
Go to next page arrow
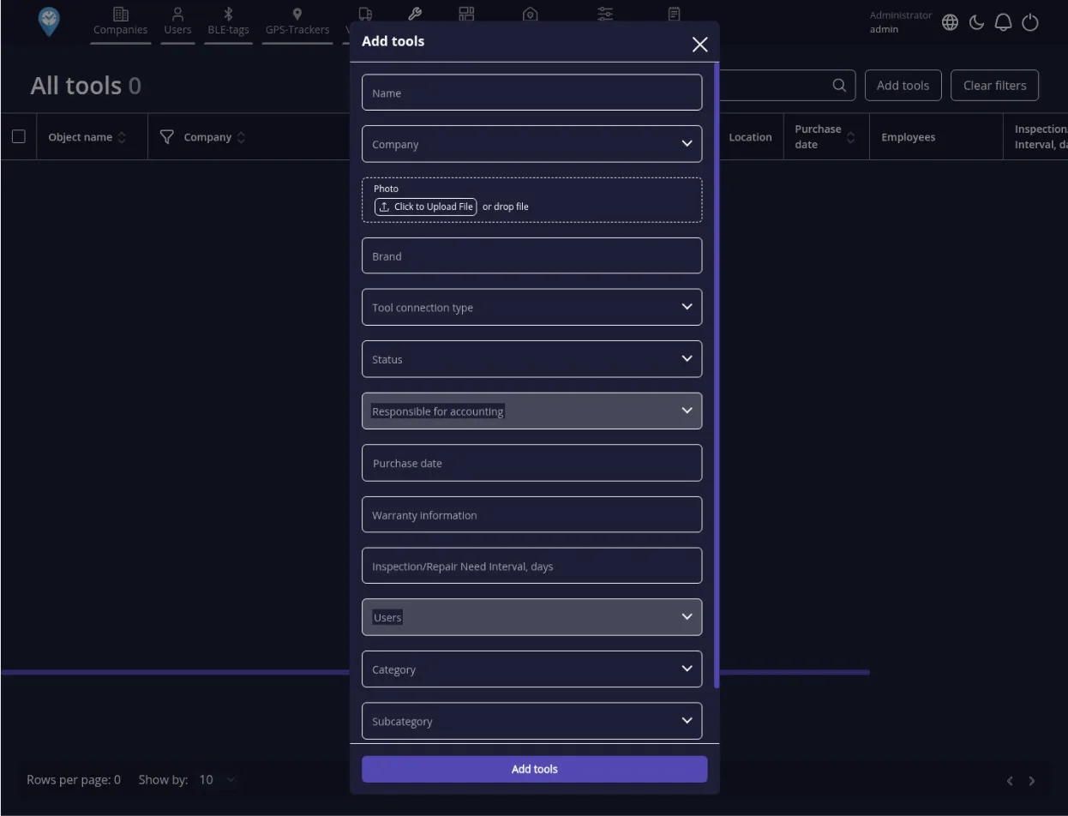click(x=1032, y=780)
